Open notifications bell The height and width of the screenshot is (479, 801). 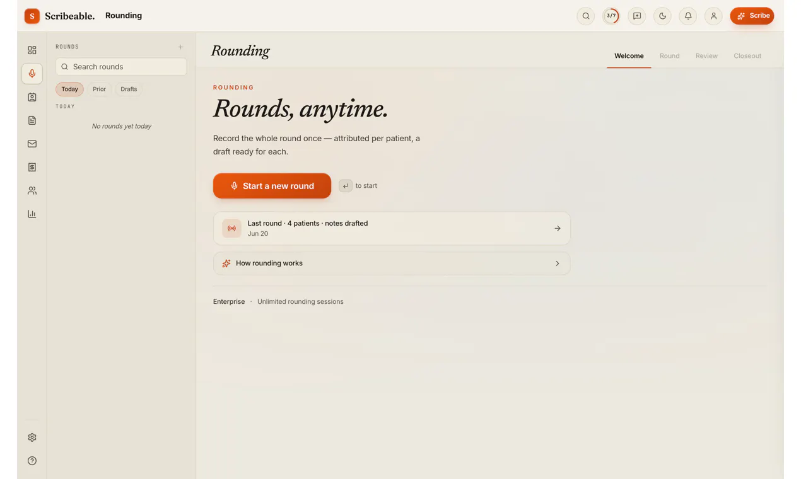tap(688, 16)
